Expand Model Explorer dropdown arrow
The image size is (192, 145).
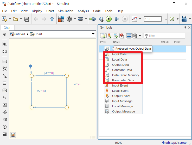click(86, 19)
